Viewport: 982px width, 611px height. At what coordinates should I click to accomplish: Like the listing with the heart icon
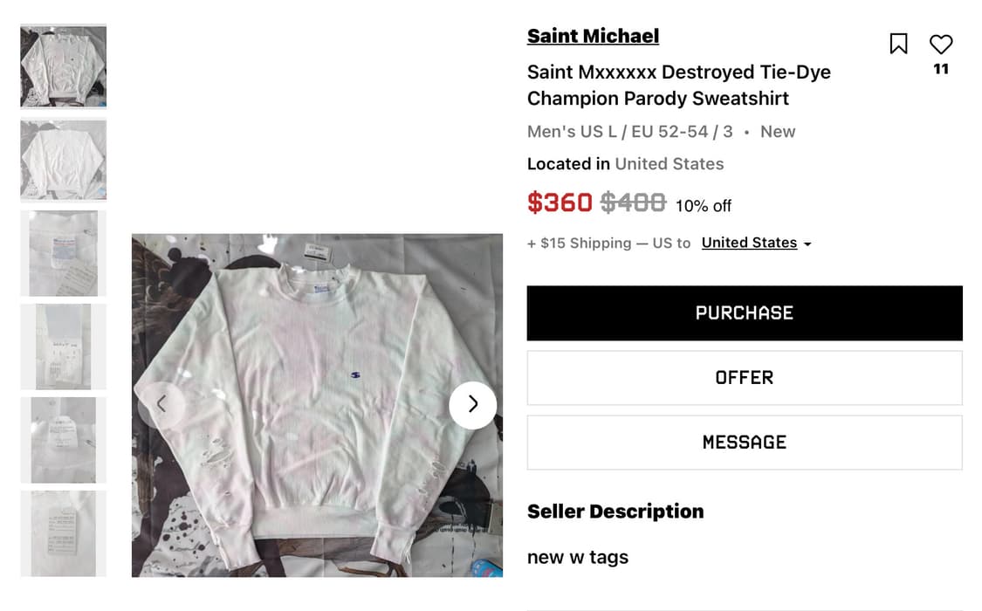[941, 44]
